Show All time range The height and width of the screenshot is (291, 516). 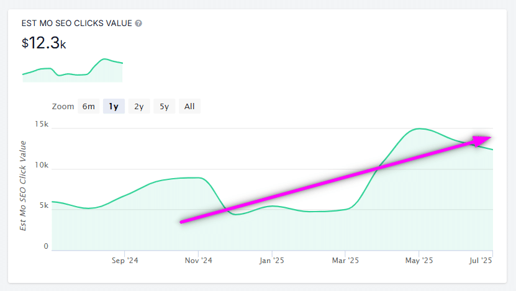pos(189,106)
